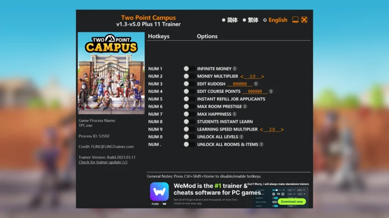Click the Download now WeMod button
389x218 pixels.
click(292, 202)
